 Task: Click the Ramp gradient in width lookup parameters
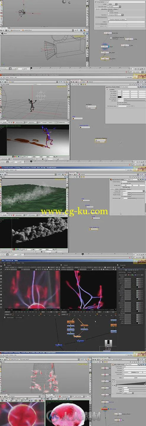click(131, 383)
